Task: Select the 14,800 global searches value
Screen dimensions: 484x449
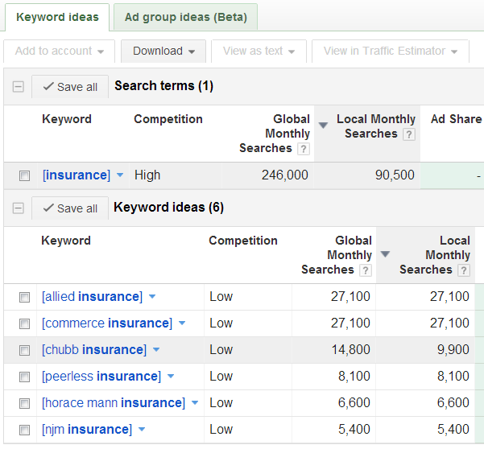Action: [x=350, y=350]
